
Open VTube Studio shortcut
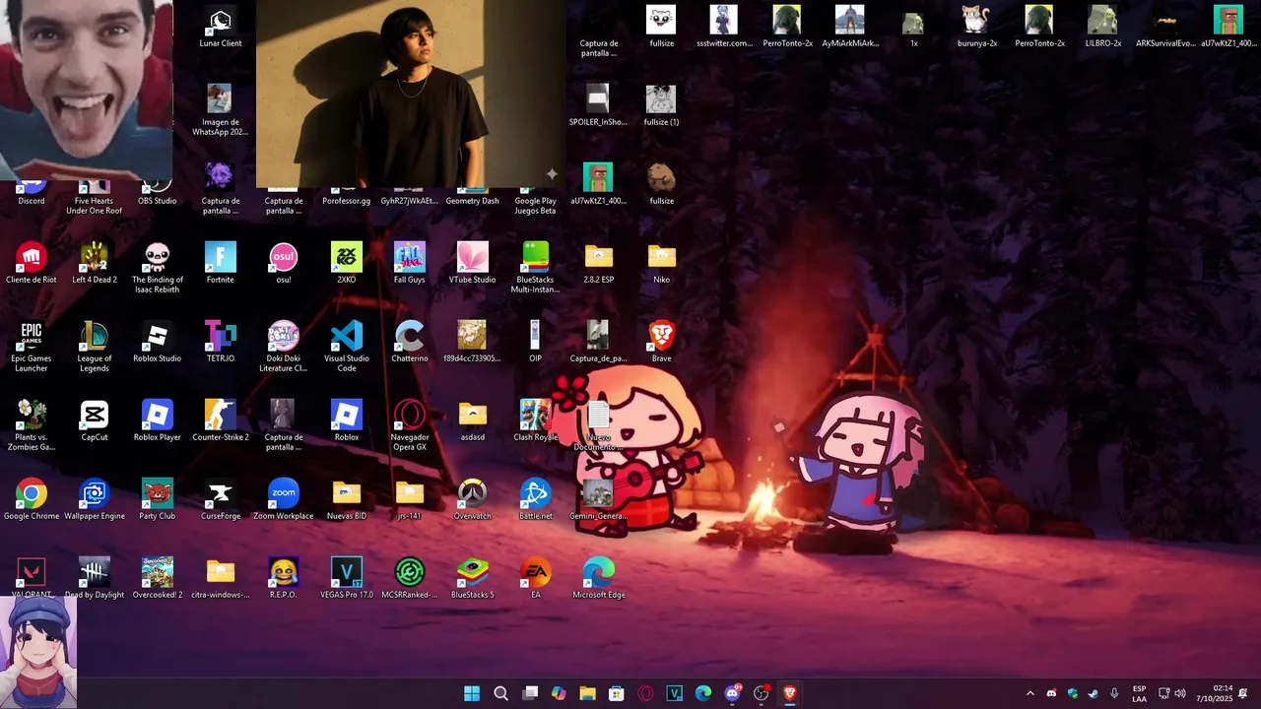click(x=473, y=264)
